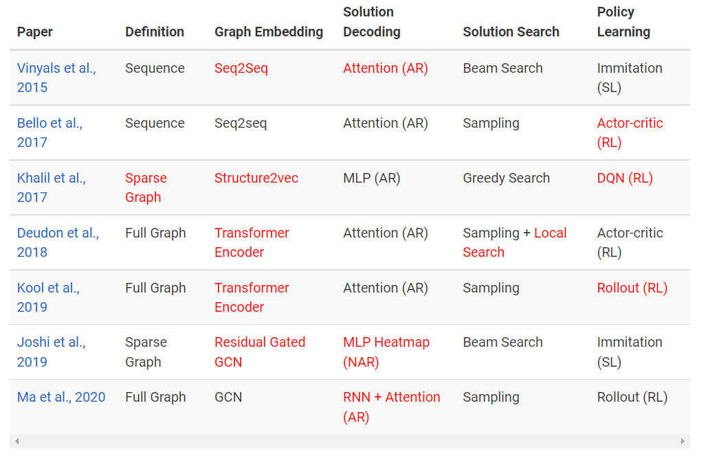Viewport: 708px width, 458px height.
Task: Click the Paper column header
Action: point(35,32)
